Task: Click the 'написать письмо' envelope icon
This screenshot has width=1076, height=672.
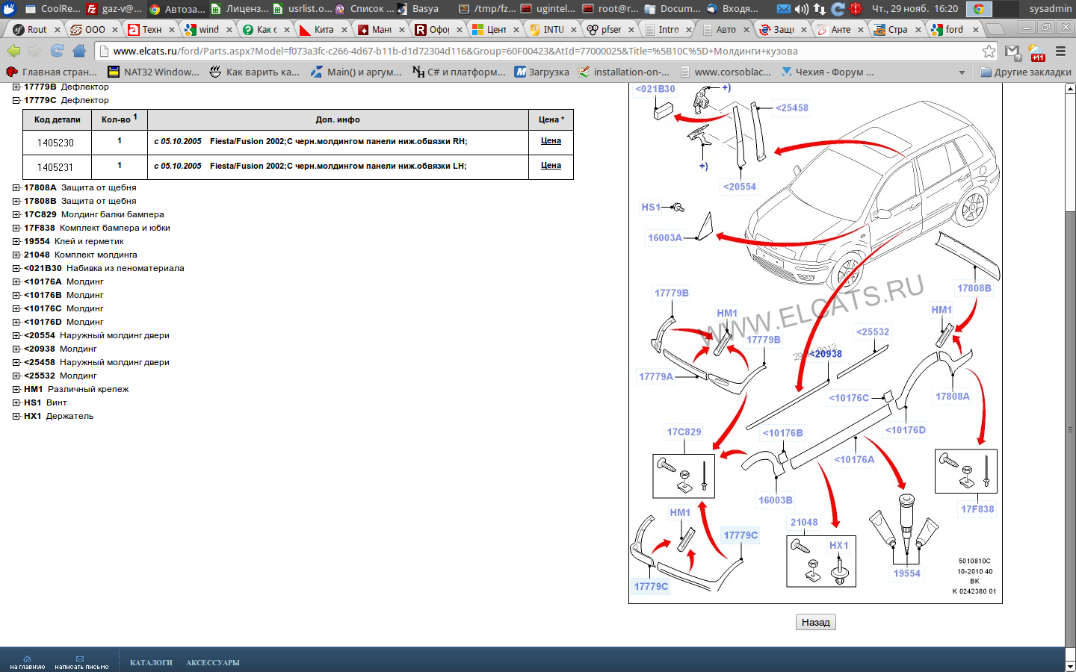Action: pyautogui.click(x=81, y=662)
